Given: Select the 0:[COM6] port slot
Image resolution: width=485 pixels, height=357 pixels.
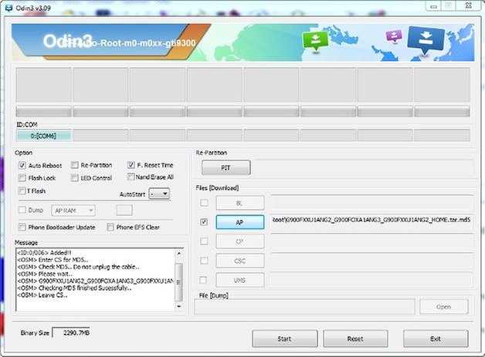Looking at the screenshot, I should 43,136.
